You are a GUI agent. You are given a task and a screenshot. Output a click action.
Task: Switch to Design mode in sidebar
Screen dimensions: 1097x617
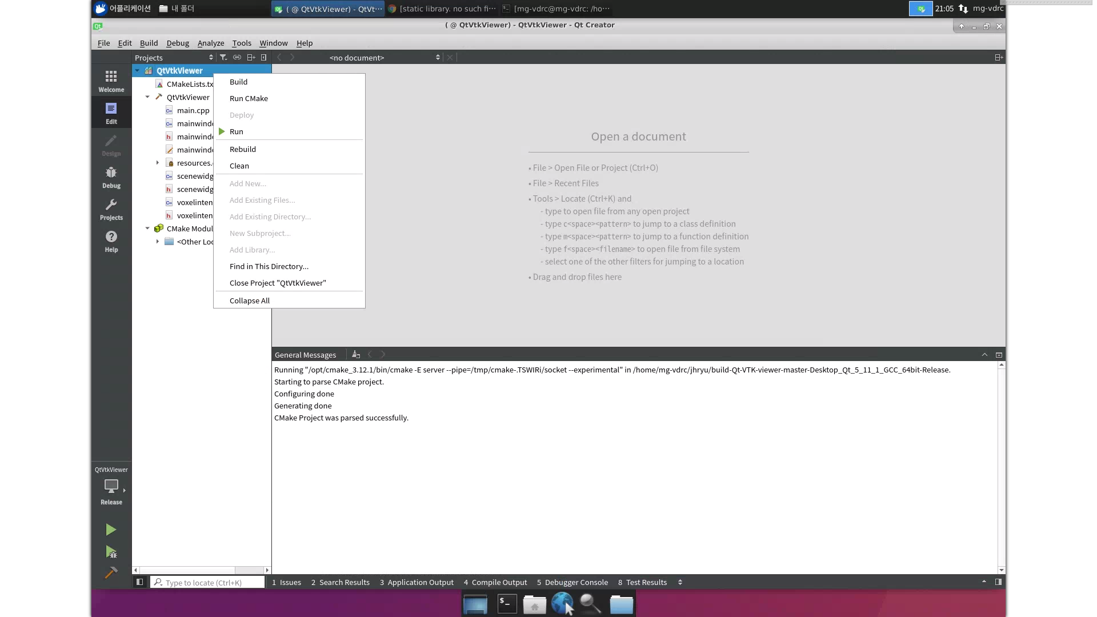[x=111, y=145]
